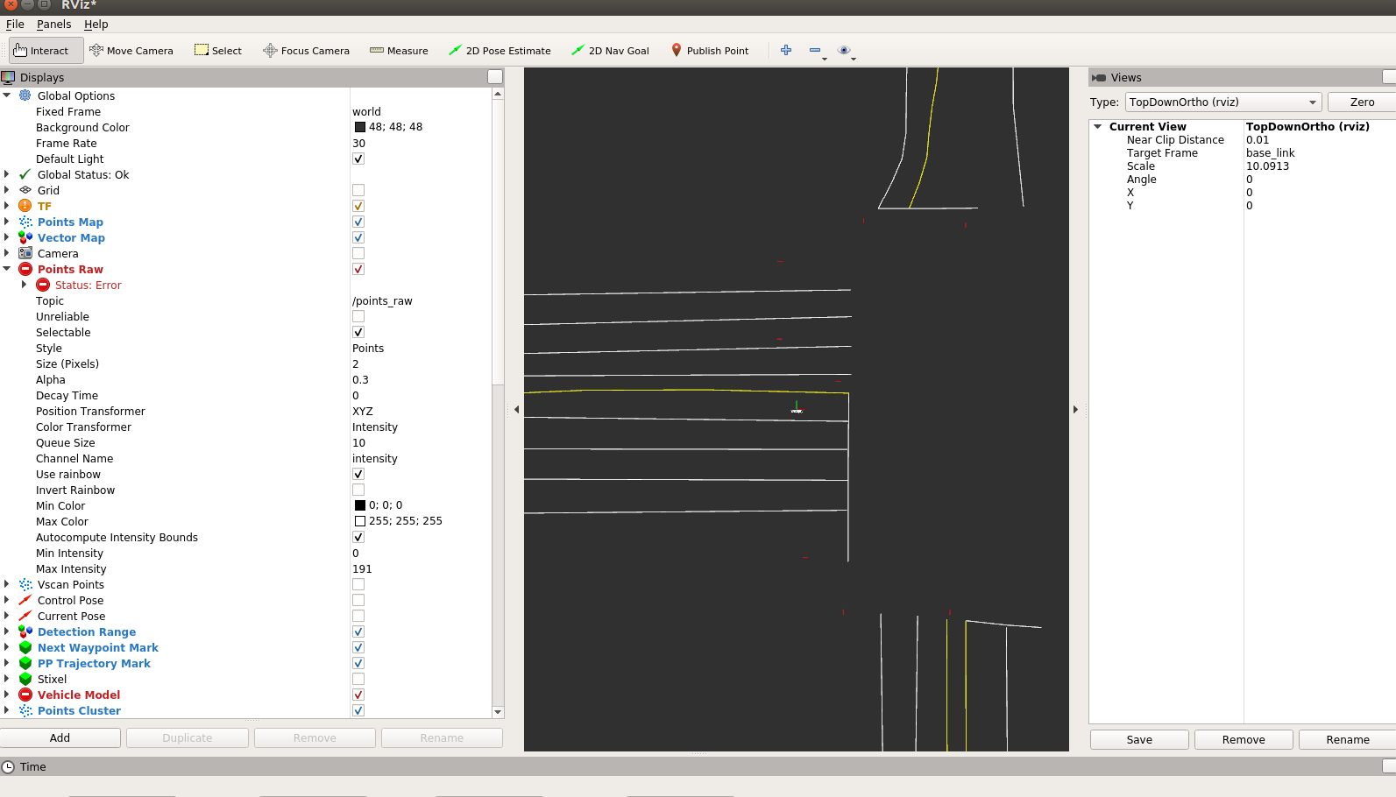Click the Views panel Remove button

click(x=1244, y=740)
